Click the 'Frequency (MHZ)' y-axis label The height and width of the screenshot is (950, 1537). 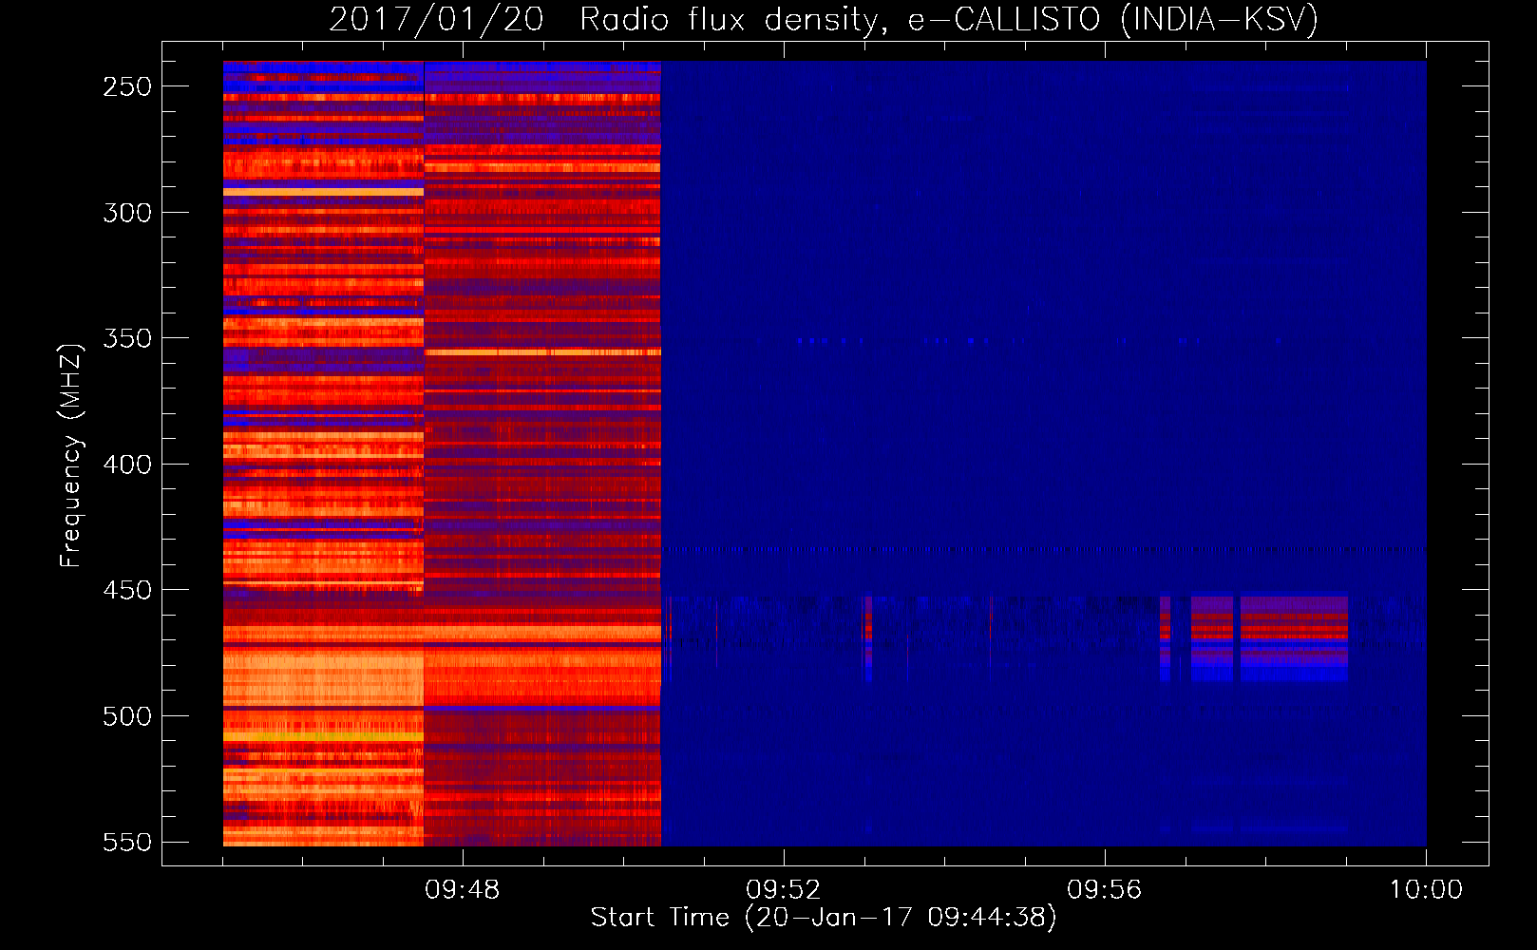(70, 455)
